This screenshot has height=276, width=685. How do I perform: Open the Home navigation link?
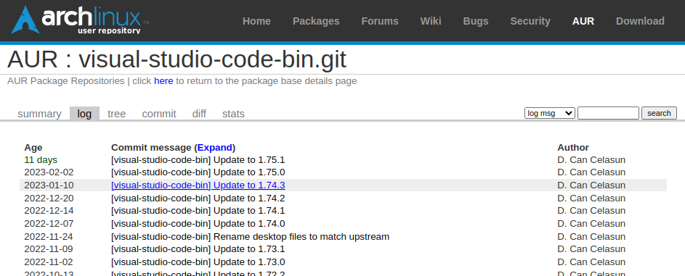[256, 21]
